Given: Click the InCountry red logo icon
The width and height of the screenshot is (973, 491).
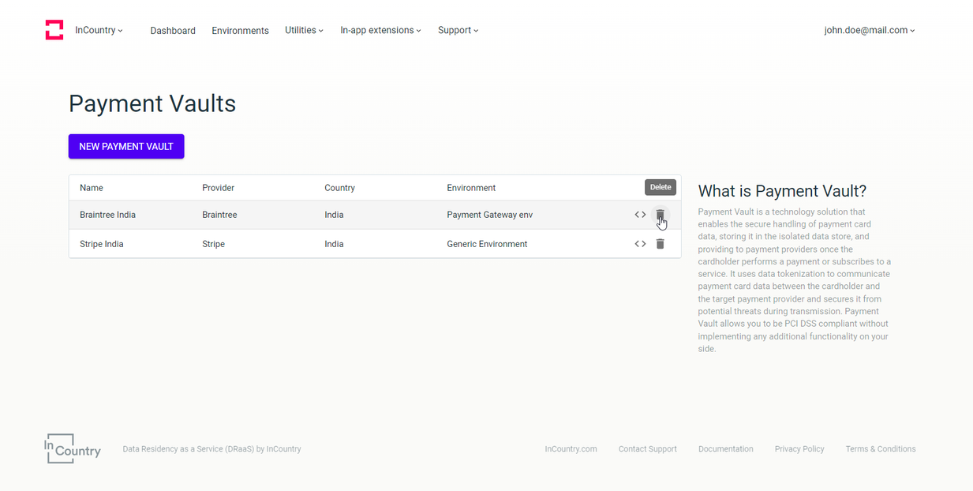Looking at the screenshot, I should tap(54, 30).
